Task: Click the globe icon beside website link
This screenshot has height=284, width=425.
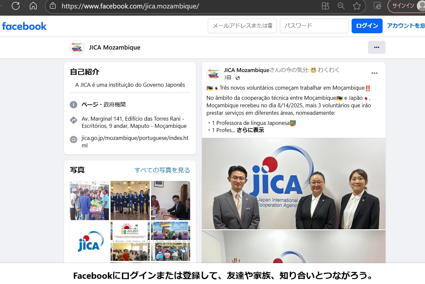Action: [x=74, y=140]
